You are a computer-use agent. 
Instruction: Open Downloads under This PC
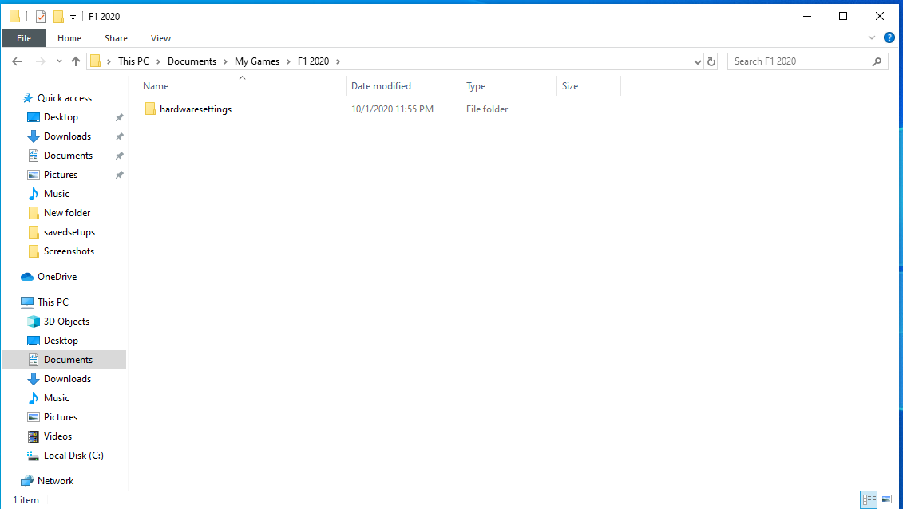[67, 378]
